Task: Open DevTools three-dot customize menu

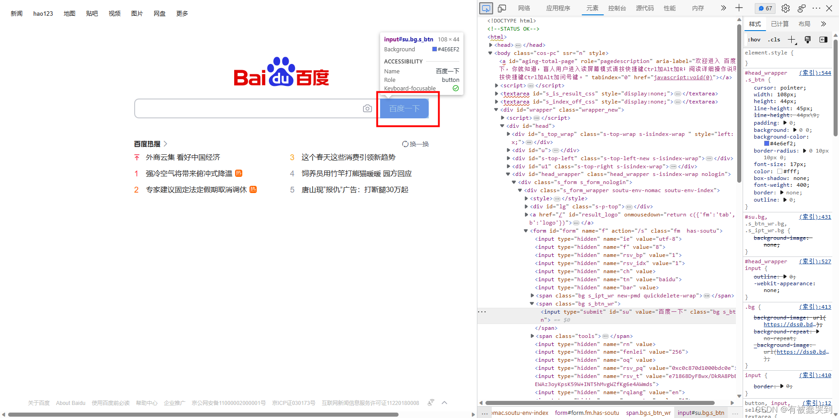Action: coord(816,8)
